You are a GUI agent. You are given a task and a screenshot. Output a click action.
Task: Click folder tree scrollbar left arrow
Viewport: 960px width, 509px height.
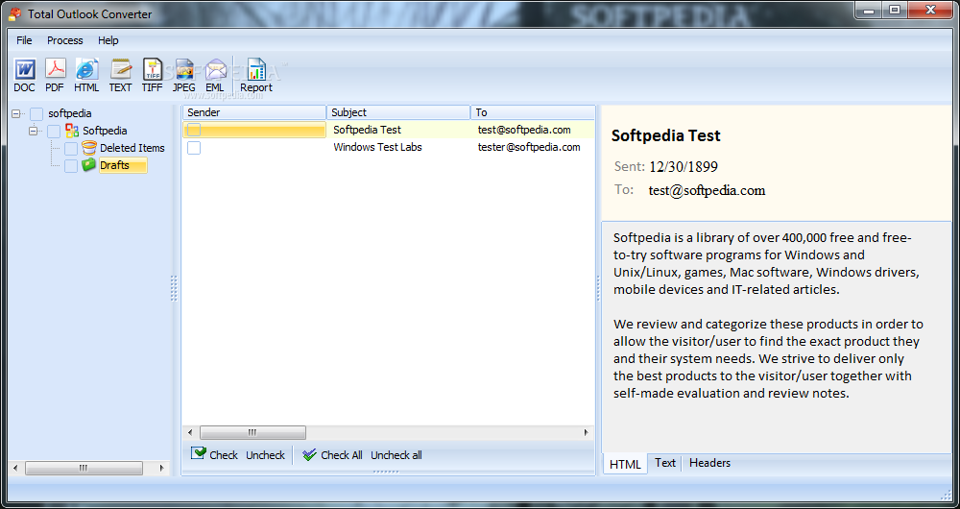[15, 468]
